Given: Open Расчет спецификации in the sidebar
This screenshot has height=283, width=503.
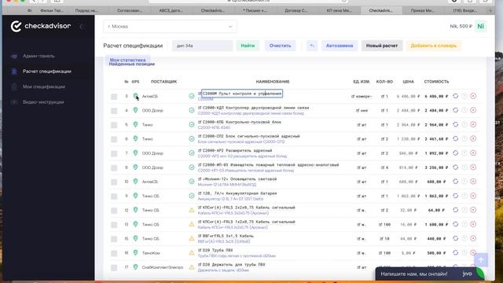Looking at the screenshot, I should [x=47, y=72].
